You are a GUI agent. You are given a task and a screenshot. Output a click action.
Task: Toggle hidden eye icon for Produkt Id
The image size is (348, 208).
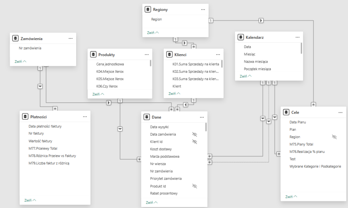coord(195,186)
